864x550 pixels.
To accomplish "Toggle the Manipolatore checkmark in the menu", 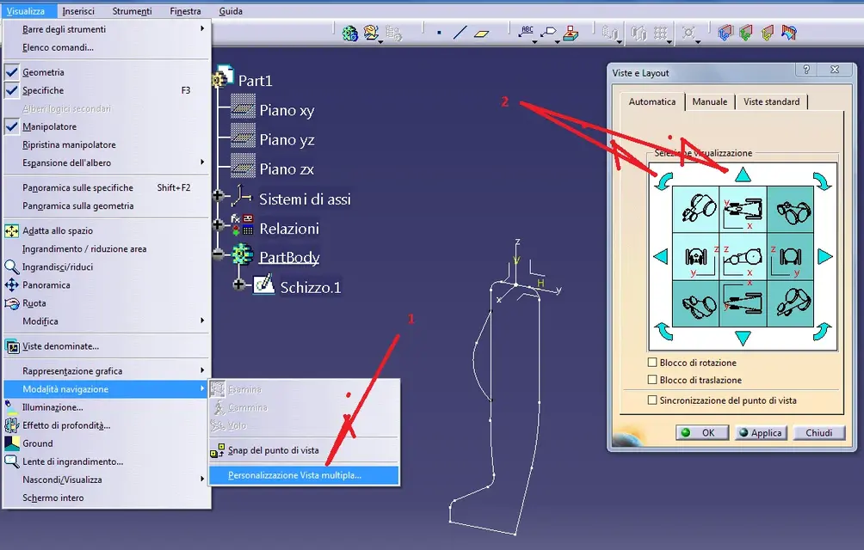I will (x=11, y=126).
